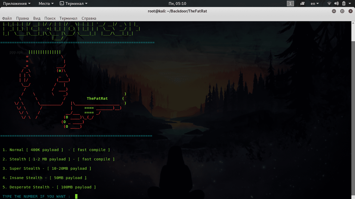The image size is (355, 199).
Task: Click the screen recorder camera icon
Action: click(x=303, y=4)
